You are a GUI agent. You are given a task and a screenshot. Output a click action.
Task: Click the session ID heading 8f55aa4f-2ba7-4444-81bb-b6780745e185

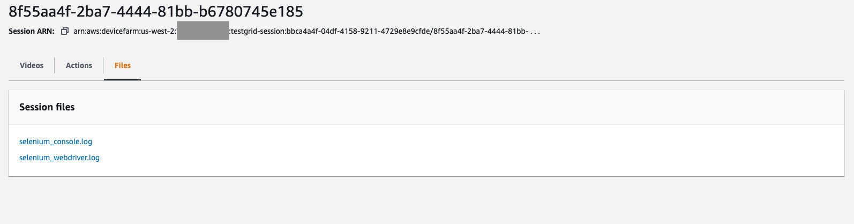[x=156, y=11]
